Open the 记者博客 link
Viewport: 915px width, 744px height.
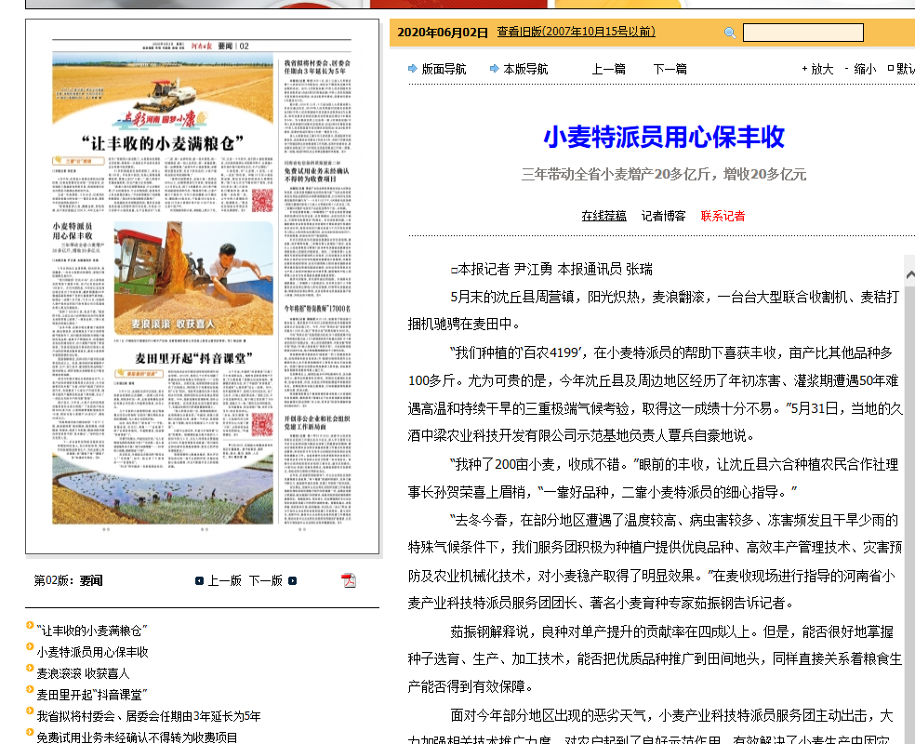tap(664, 216)
